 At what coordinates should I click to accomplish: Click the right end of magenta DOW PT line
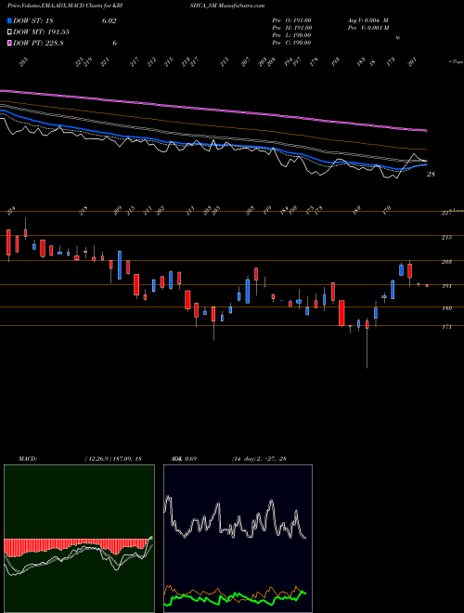(426, 130)
